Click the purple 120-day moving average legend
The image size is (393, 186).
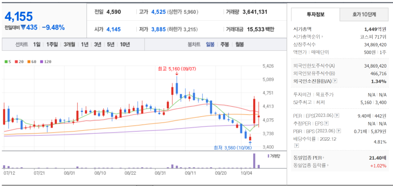coord(45,61)
